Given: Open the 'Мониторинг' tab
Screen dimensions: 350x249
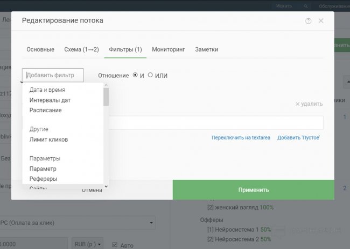Looking at the screenshot, I should tap(168, 49).
